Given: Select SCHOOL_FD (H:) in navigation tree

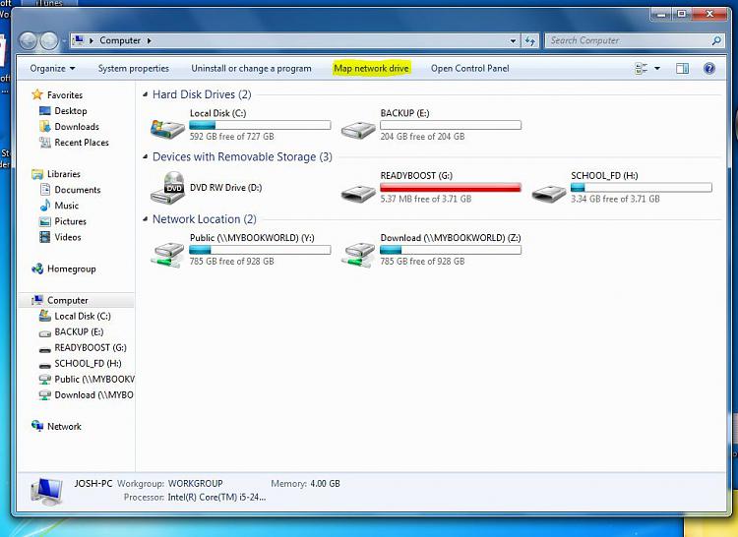Looking at the screenshot, I should point(88,364).
